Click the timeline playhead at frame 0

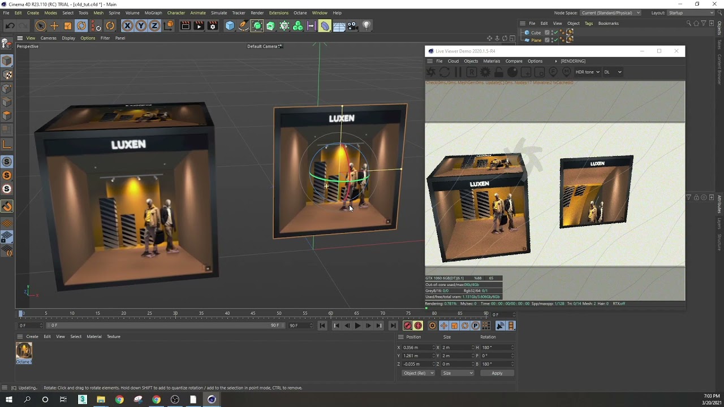pos(21,313)
